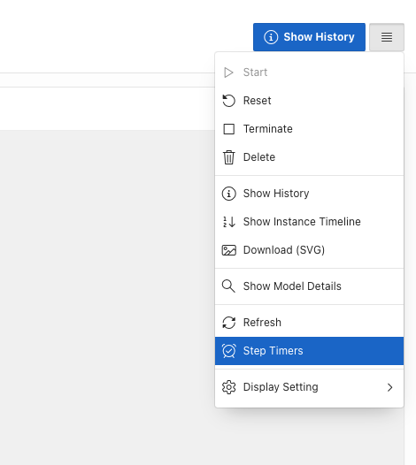Image resolution: width=416 pixels, height=465 pixels.
Task: Click the disabled Start menu item
Action: click(x=309, y=72)
